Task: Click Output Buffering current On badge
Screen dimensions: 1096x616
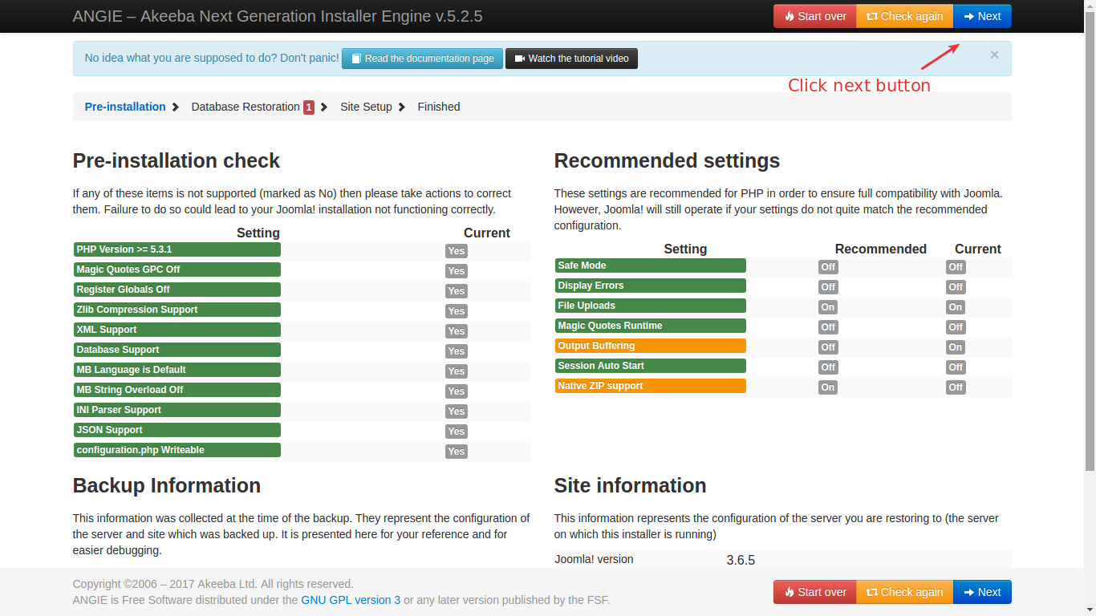Action: pos(955,347)
